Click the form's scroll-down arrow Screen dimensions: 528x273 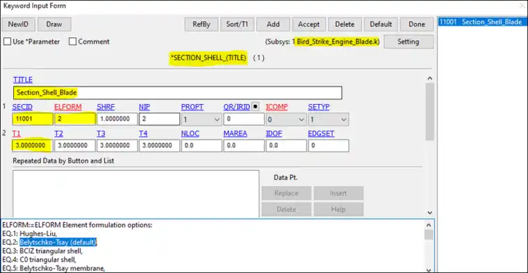pos(429,213)
